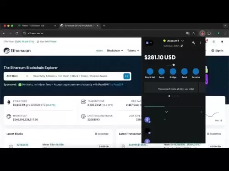Open the browser Extensions puzzle icon
Screen dimensions: 229x171
209,33
